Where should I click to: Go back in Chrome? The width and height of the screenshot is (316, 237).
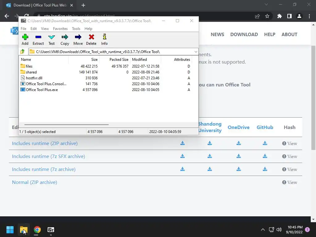point(7,16)
